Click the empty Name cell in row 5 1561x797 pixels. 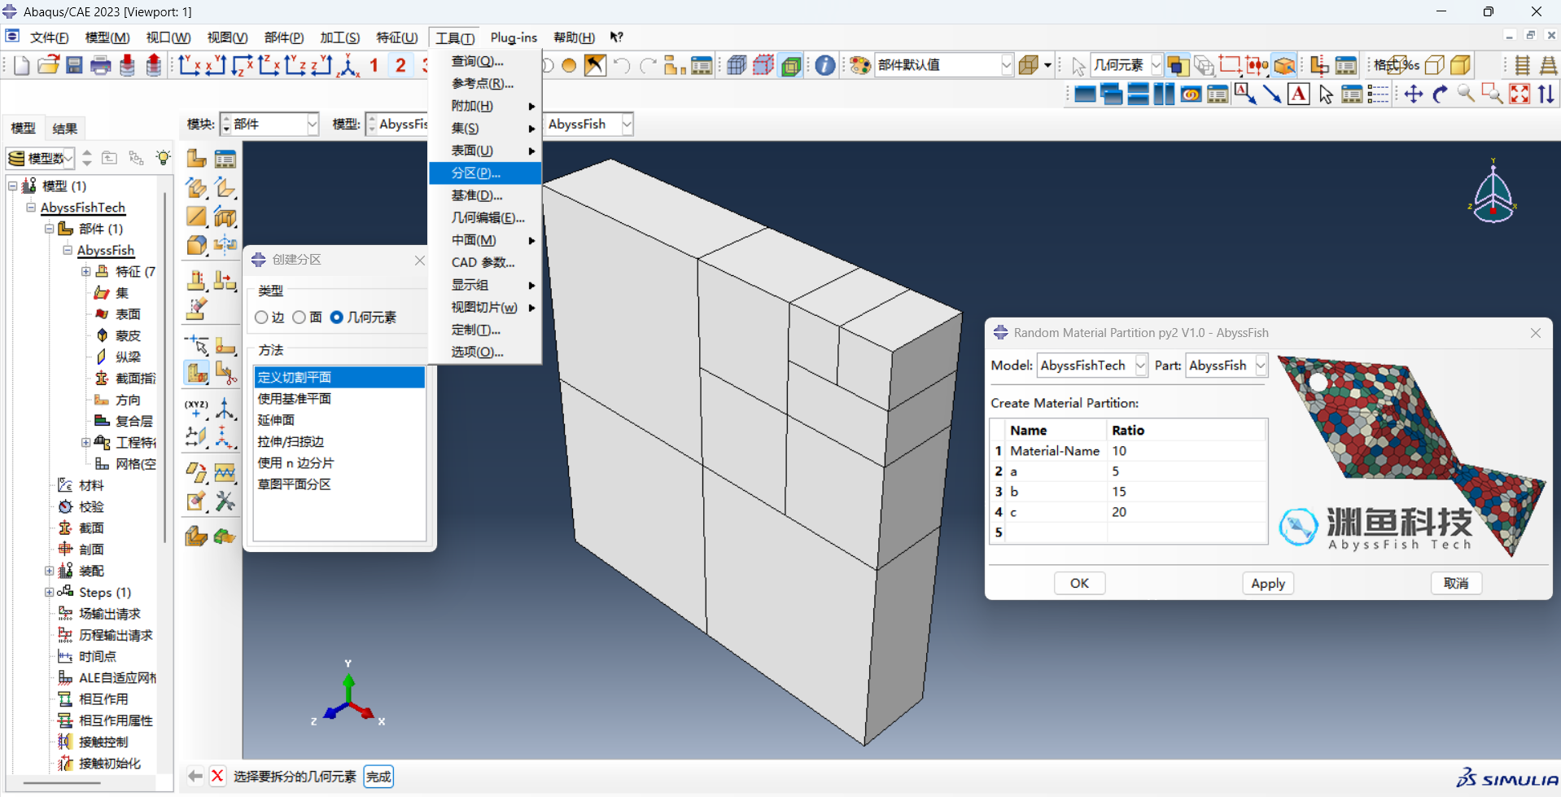[1056, 532]
